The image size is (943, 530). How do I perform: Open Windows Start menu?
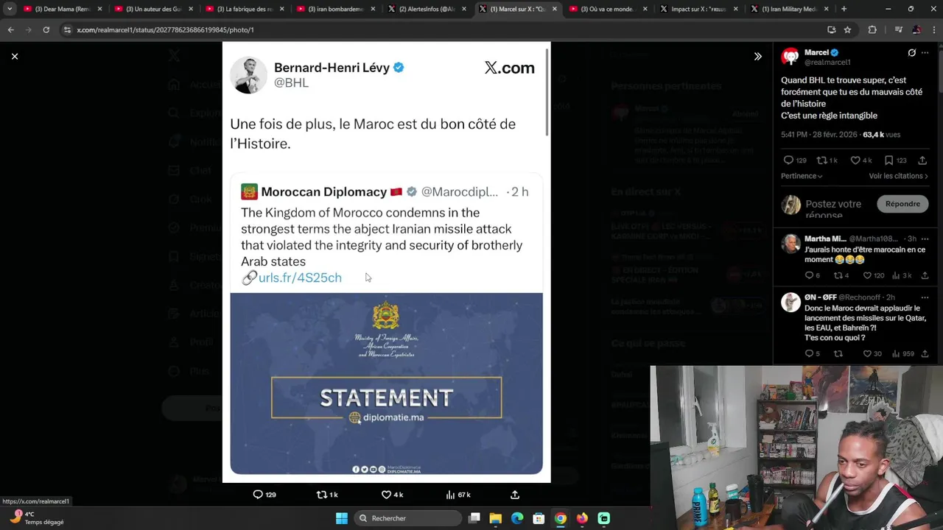click(342, 518)
